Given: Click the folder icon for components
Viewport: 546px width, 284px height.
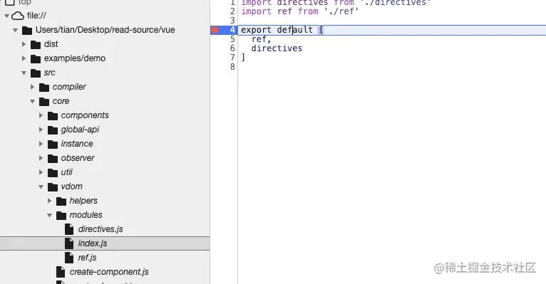Looking at the screenshot, I should [x=53, y=116].
